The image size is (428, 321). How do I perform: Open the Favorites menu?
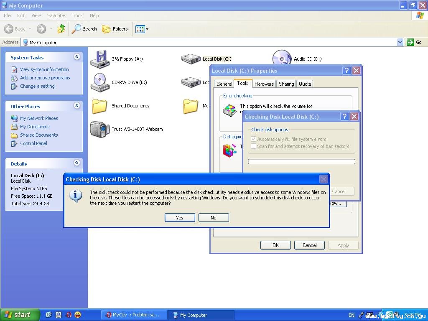[x=56, y=15]
